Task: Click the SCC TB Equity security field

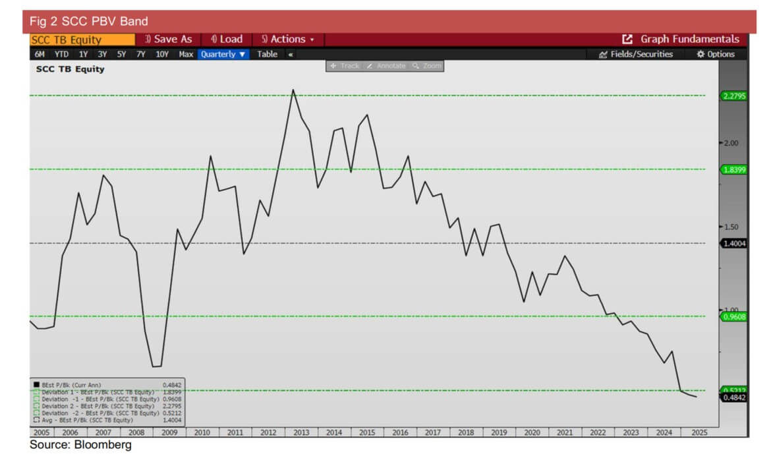Action: pos(82,40)
